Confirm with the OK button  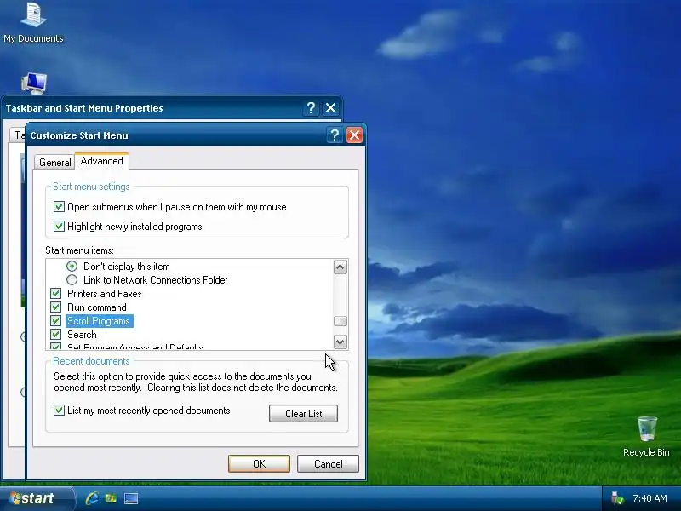pos(259,463)
